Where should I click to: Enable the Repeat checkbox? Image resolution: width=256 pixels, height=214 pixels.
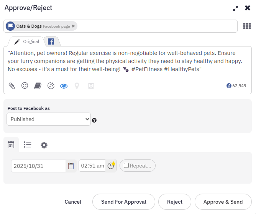tap(126, 166)
